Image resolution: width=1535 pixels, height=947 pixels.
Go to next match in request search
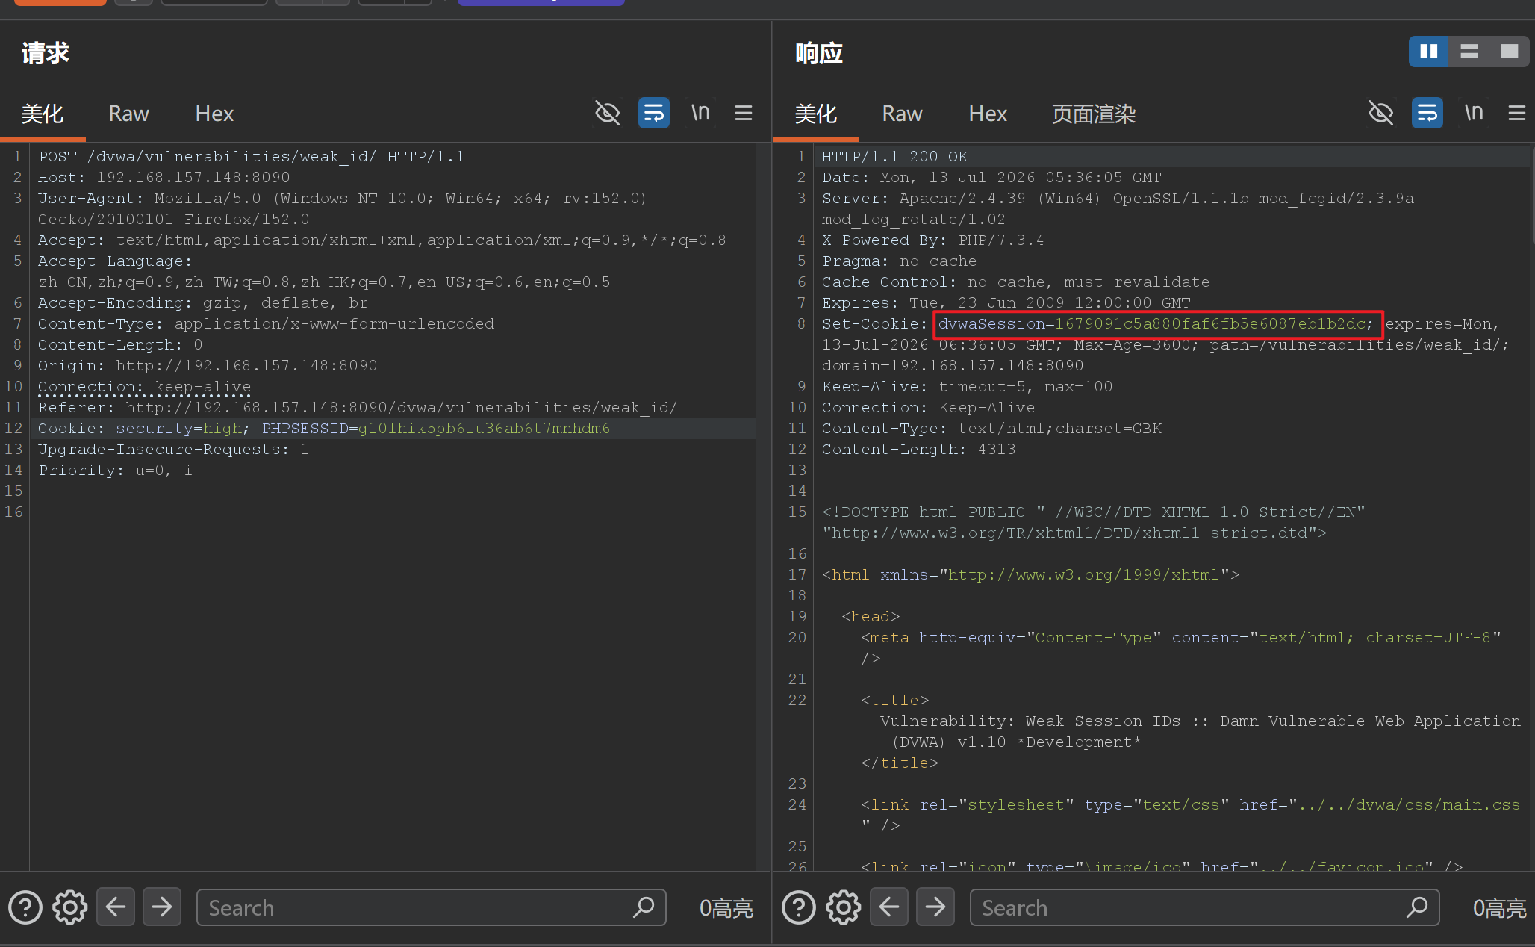[162, 907]
